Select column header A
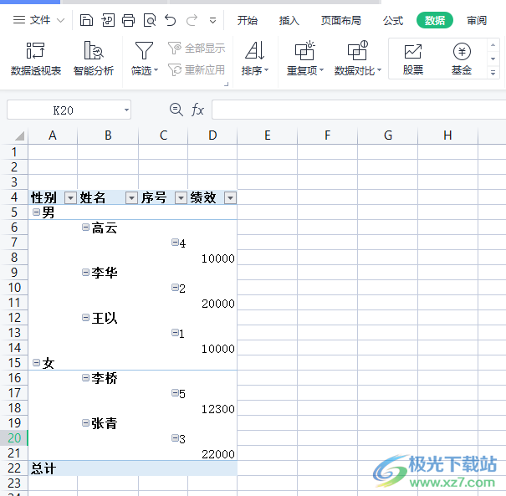 coord(53,136)
